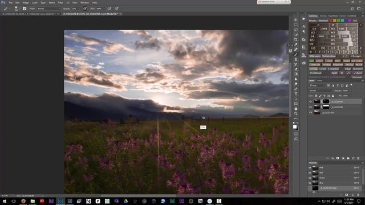
Task: Open Tutorials link in Lumenzia panel
Action: coord(357,77)
